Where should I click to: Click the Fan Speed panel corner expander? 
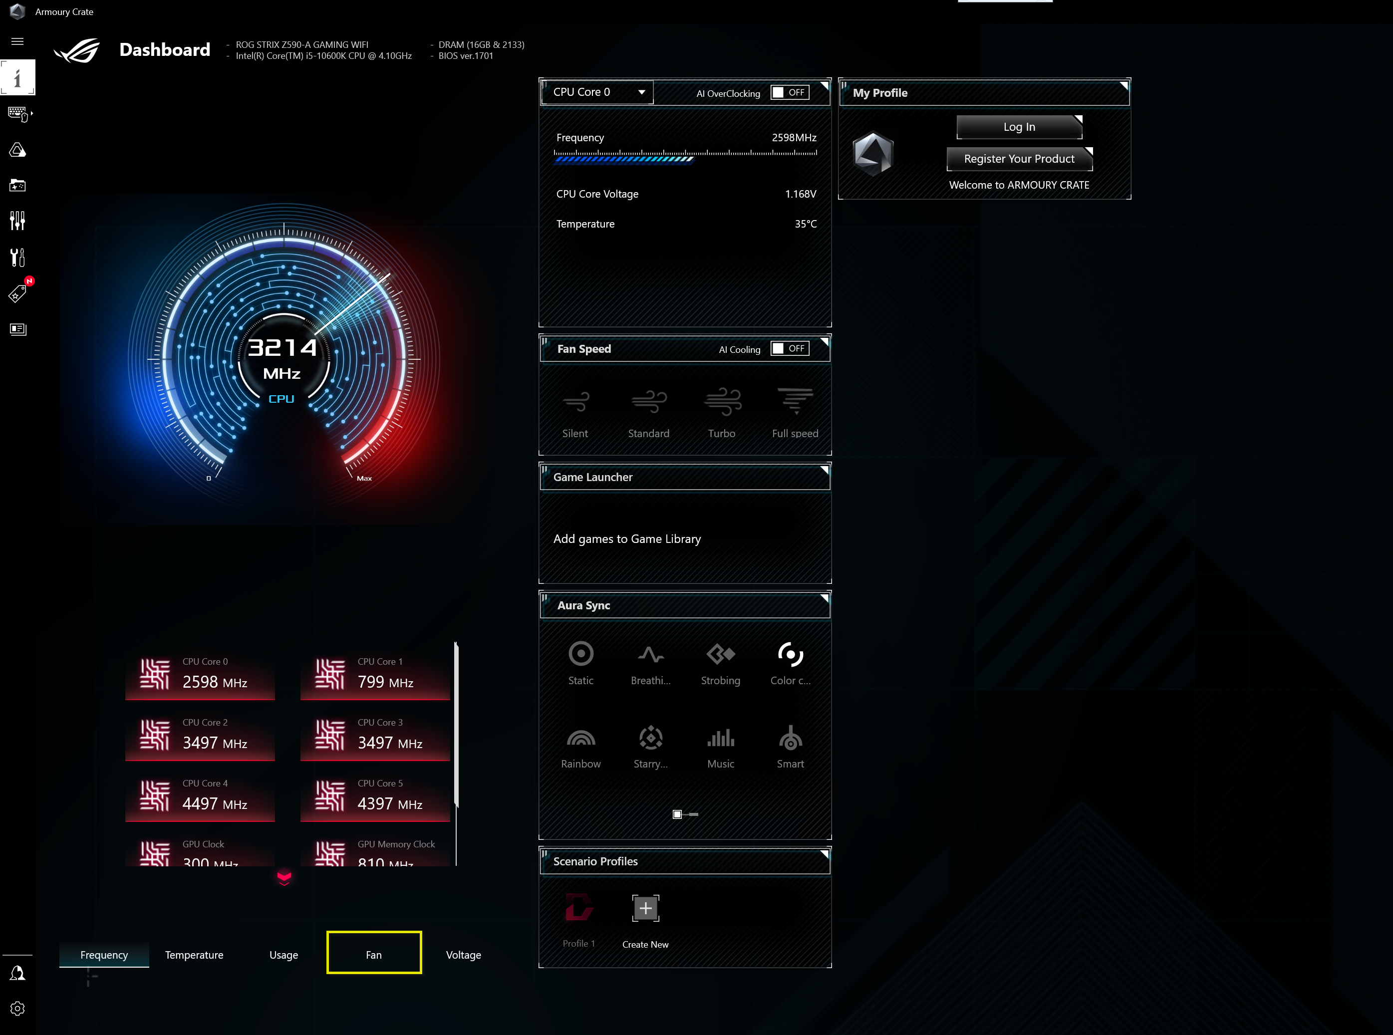pyautogui.click(x=825, y=341)
